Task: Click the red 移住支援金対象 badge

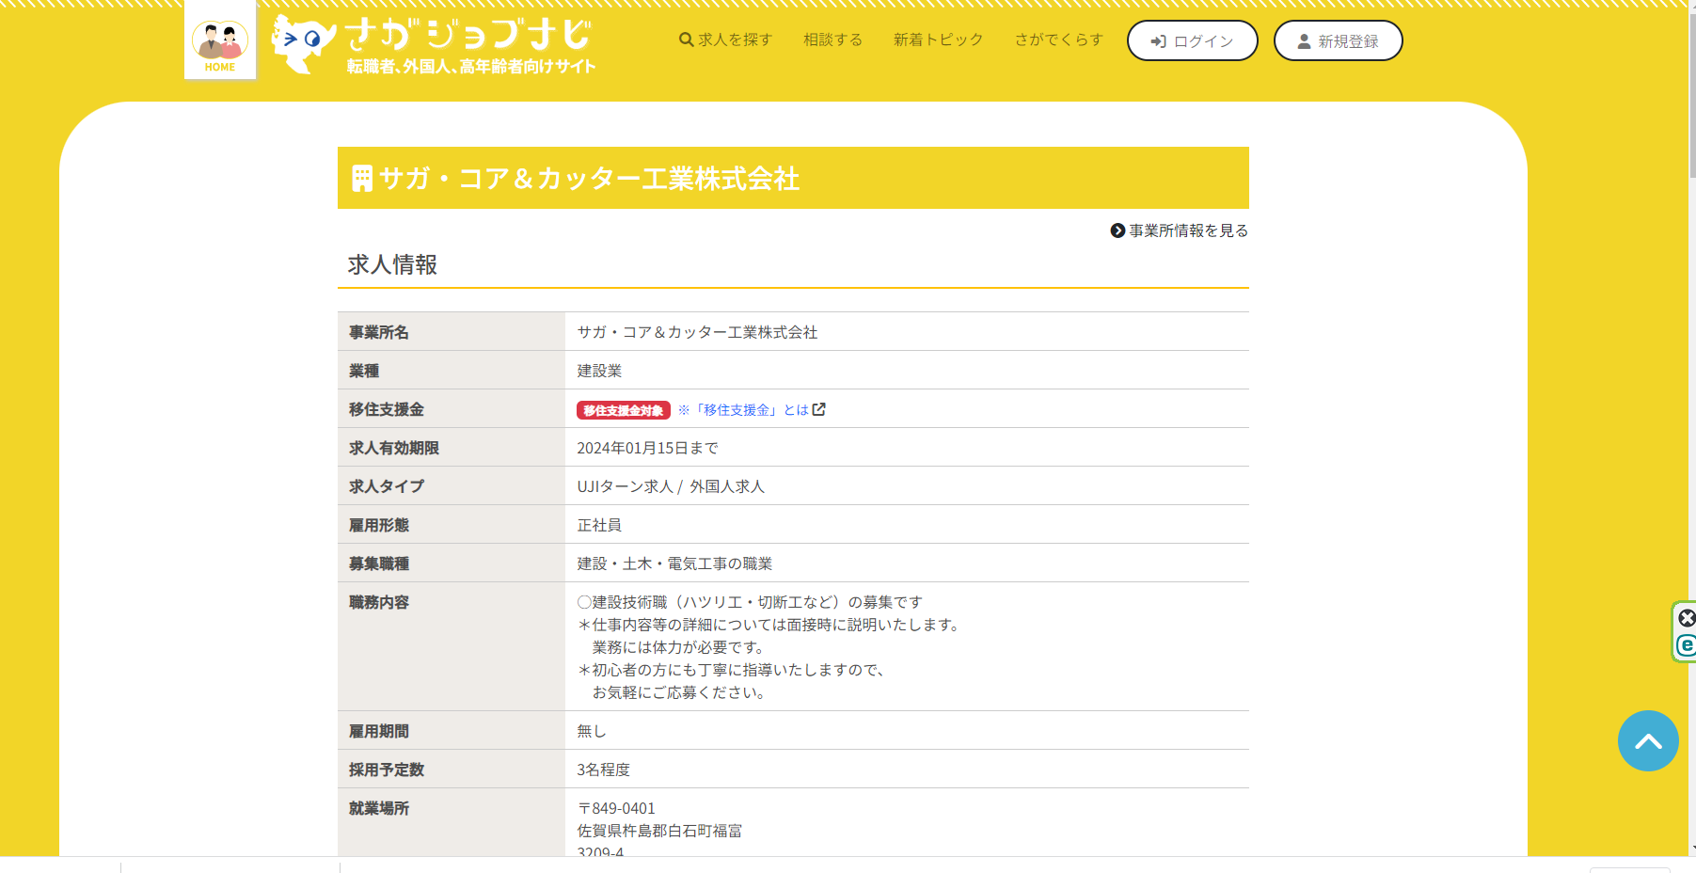Action: pos(624,410)
